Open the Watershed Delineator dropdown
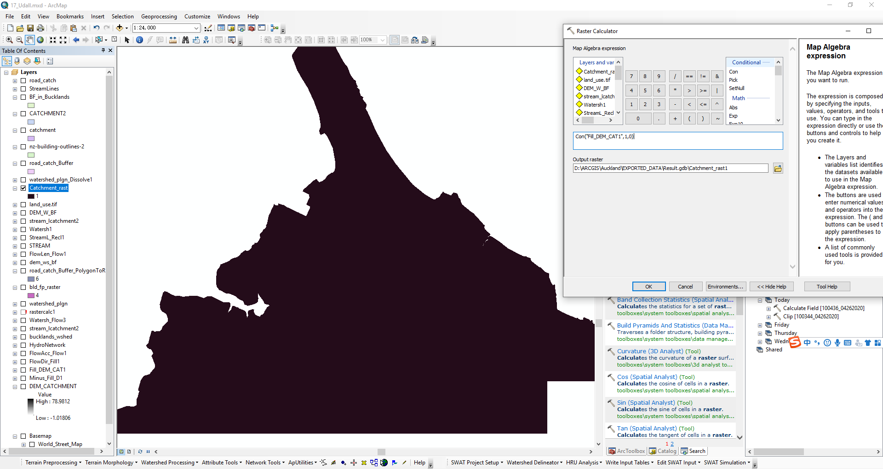The width and height of the screenshot is (883, 469). pos(535,463)
